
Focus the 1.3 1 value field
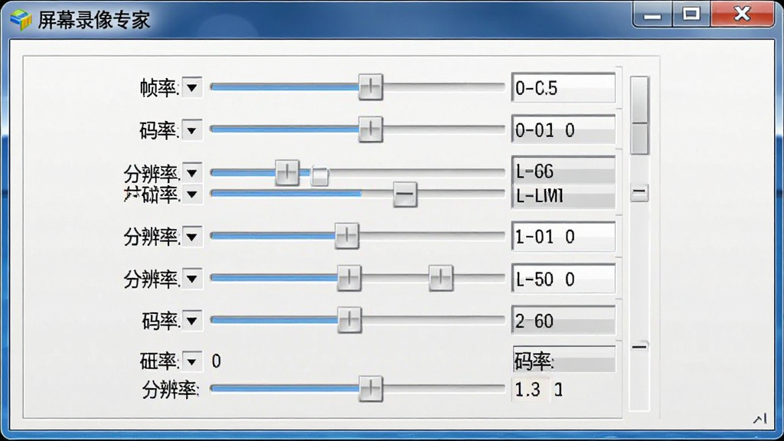[539, 390]
